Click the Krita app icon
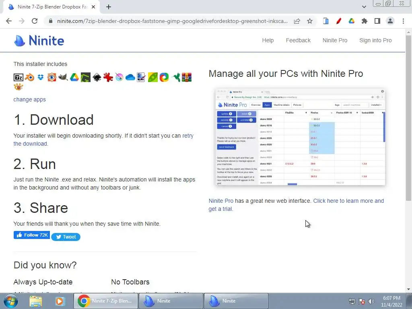The height and width of the screenshot is (309, 412). coord(119,77)
